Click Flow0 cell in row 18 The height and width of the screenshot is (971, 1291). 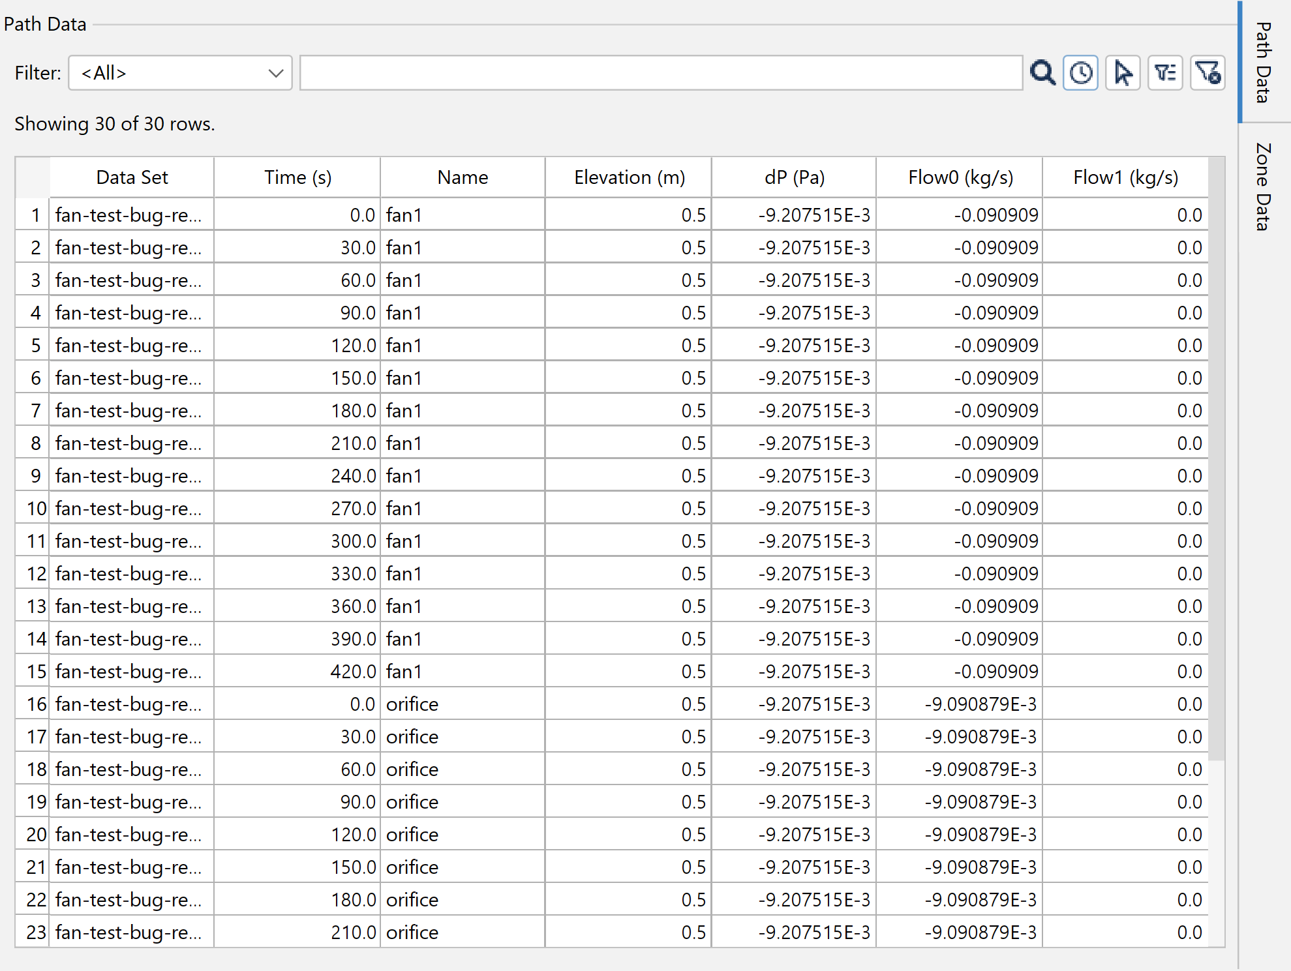click(960, 769)
